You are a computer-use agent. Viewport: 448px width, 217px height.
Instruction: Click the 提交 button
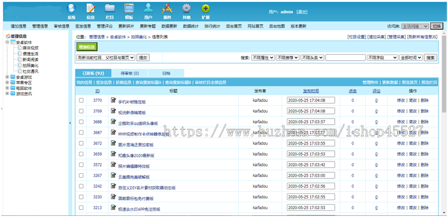click(143, 57)
